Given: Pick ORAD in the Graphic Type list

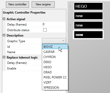Looking at the screenshot, I should click(55, 72).
